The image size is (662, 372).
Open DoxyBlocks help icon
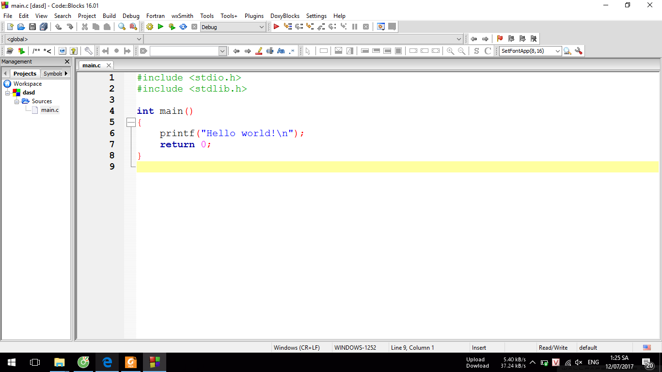[x=74, y=51]
